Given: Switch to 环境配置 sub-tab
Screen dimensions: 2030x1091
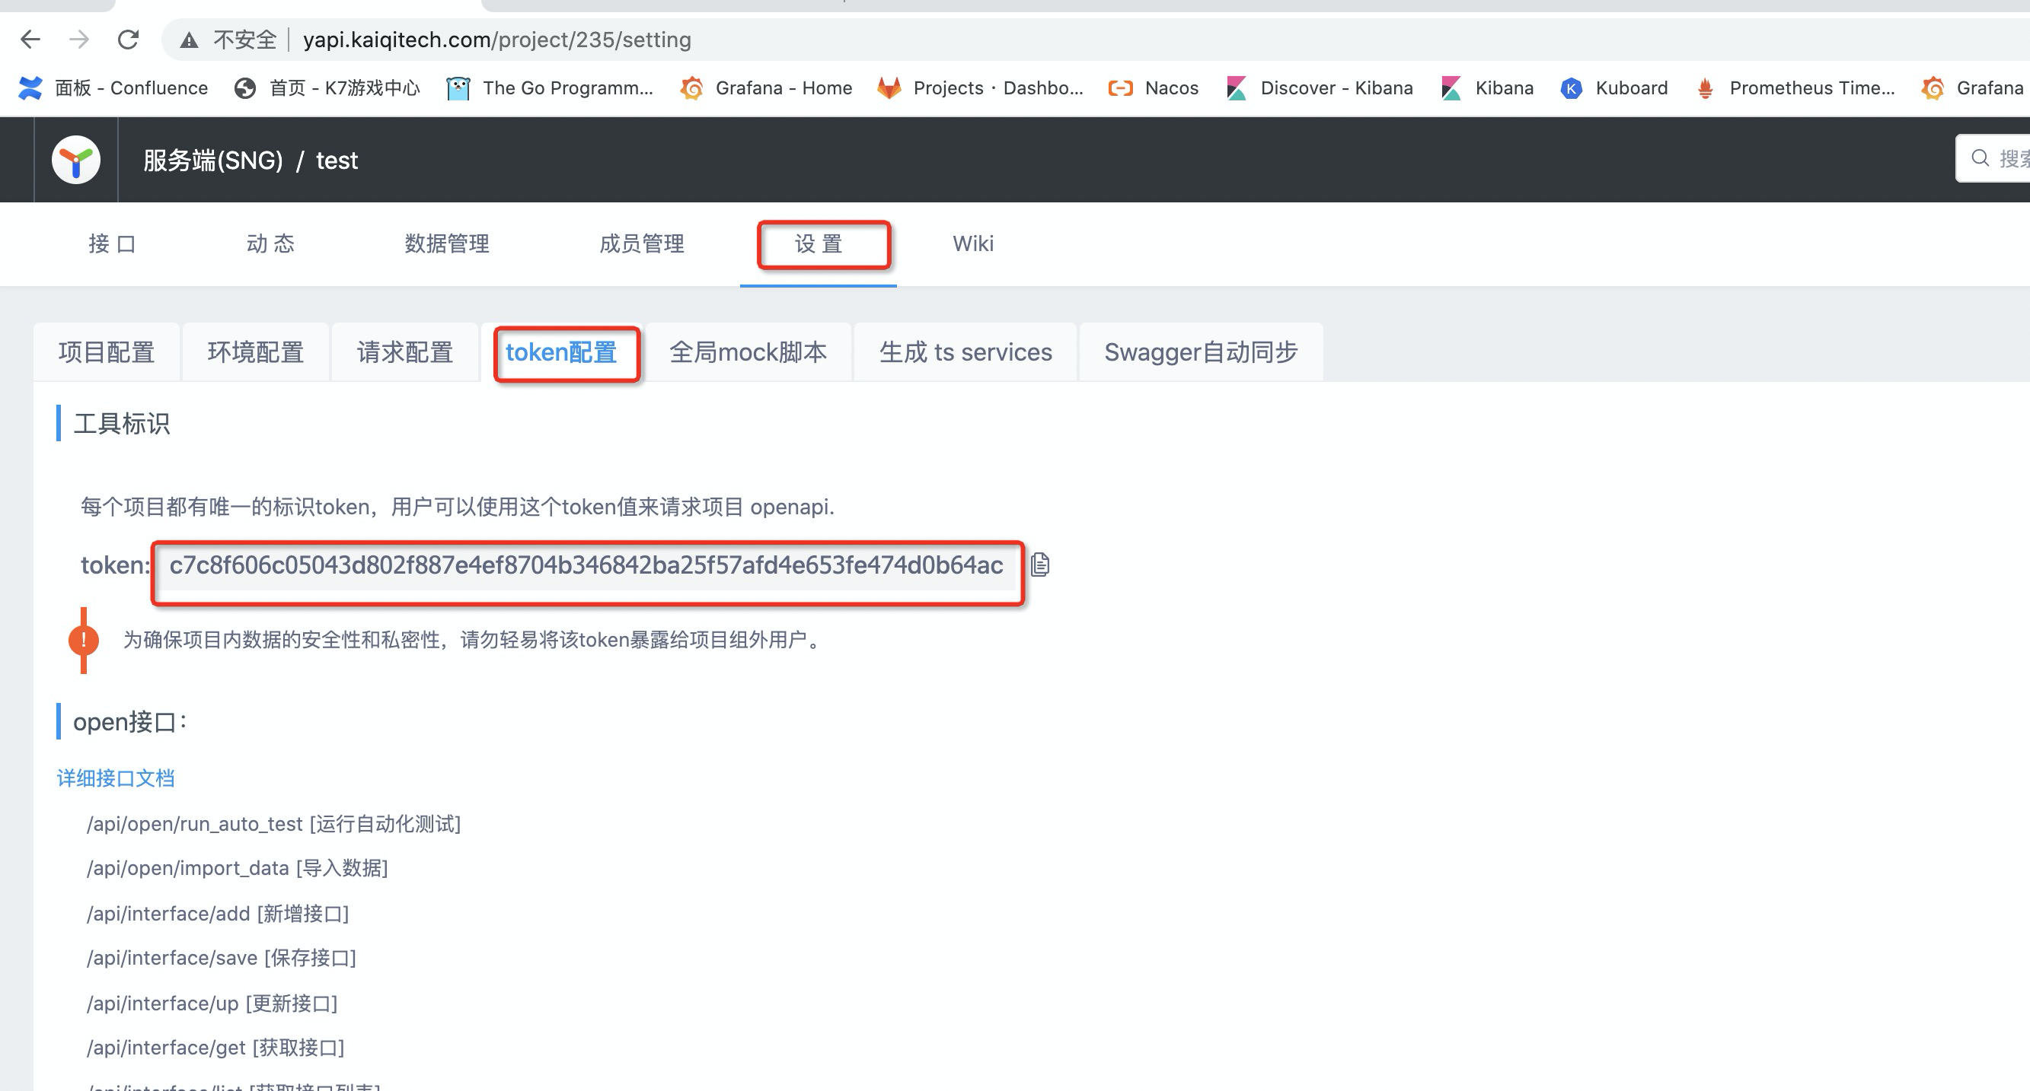Looking at the screenshot, I should click(x=255, y=351).
